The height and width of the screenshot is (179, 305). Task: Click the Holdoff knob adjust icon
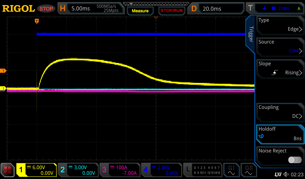tap(261, 136)
